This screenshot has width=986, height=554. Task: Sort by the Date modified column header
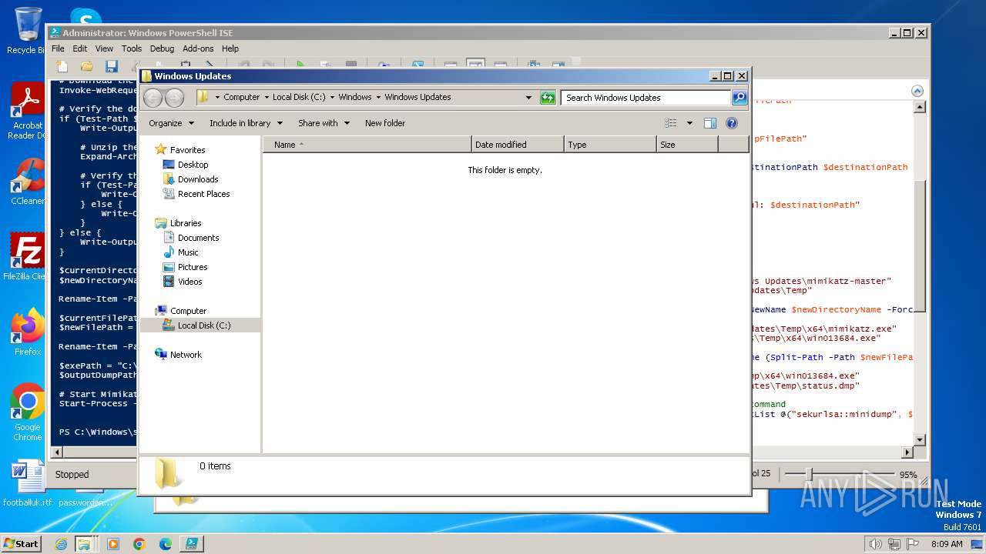tap(518, 145)
